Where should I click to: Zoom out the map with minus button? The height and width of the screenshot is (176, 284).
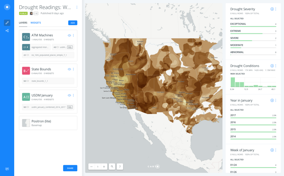tap(91, 167)
